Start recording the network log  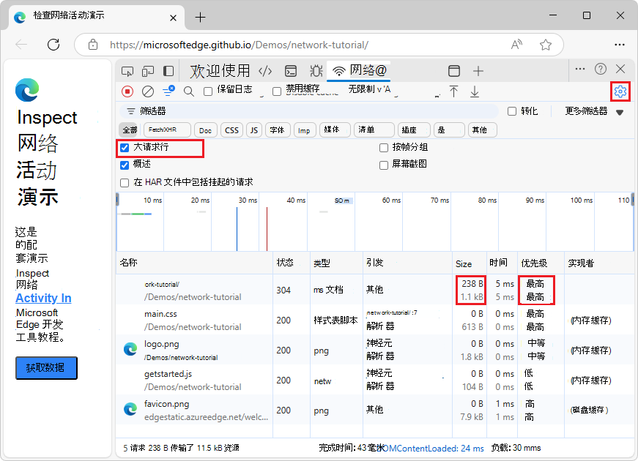pyautogui.click(x=126, y=91)
